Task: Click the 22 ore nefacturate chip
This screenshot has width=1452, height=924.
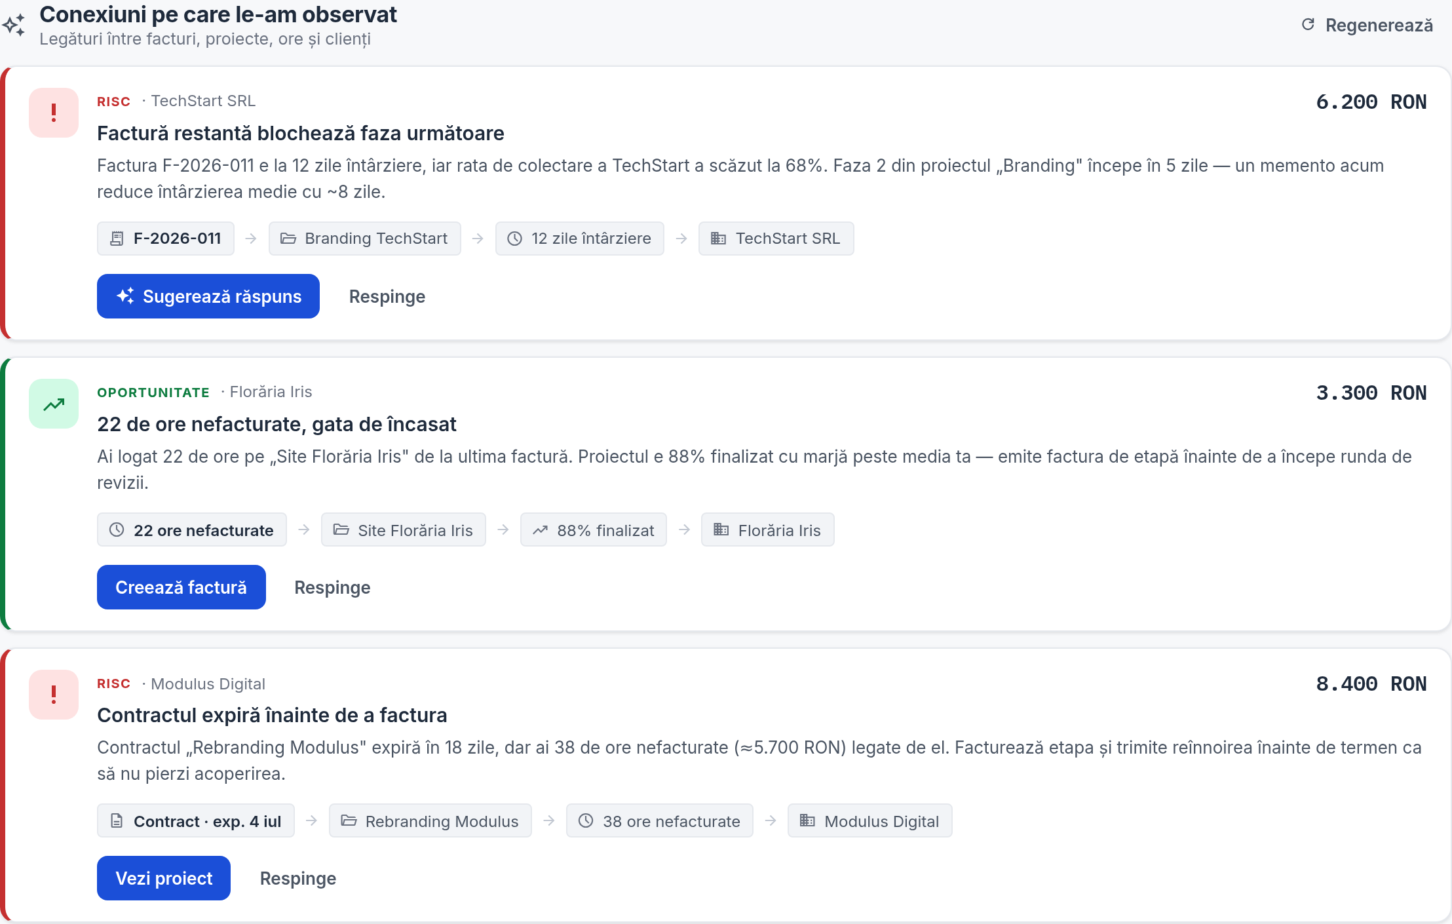Action: coord(192,529)
